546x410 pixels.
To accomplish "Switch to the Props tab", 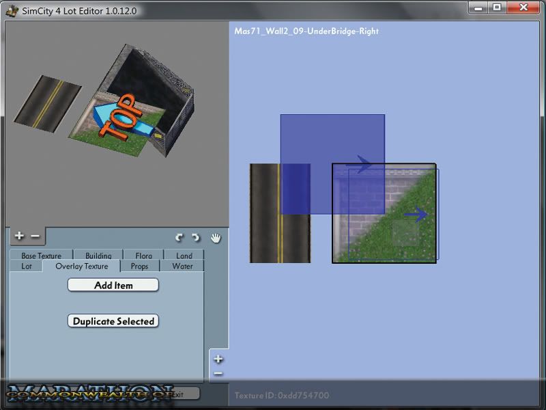I will click(x=139, y=266).
